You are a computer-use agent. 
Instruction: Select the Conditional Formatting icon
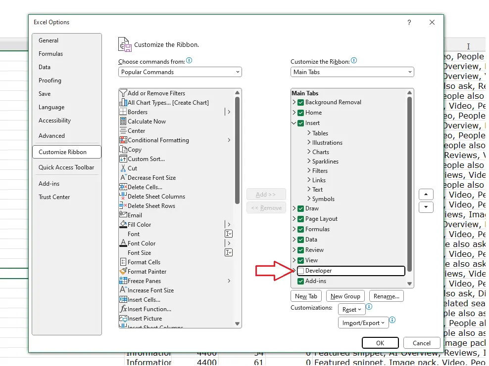pos(124,140)
